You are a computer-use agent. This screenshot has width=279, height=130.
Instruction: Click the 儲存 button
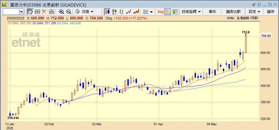(x=271, y=12)
